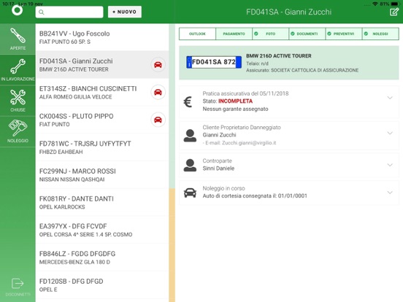Click red car icon for BIANCHI CUSCINETTI
The height and width of the screenshot is (302, 403).
tap(158, 92)
